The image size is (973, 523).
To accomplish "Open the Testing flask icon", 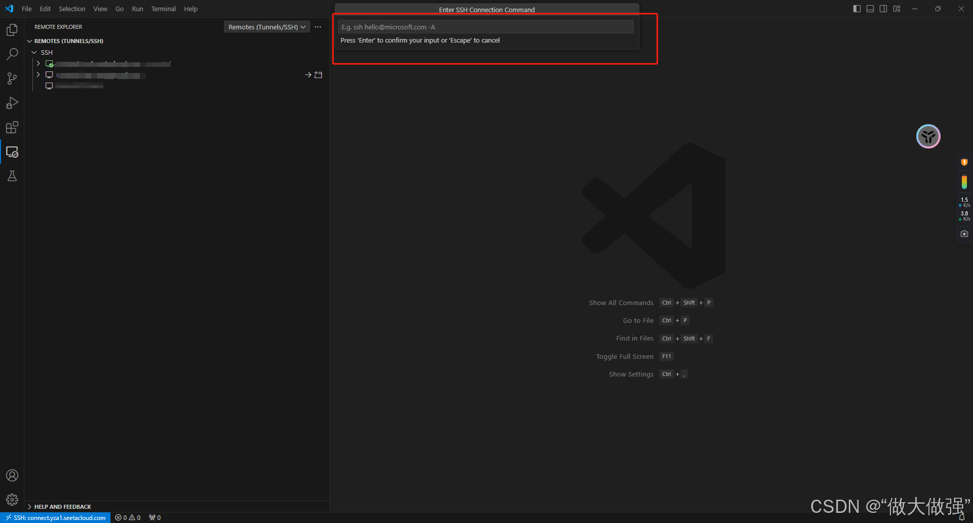I will pyautogui.click(x=12, y=176).
